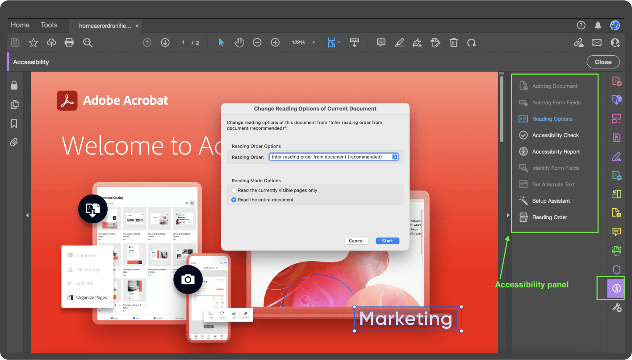Click the zoom in plus icon
The image size is (632, 360).
click(276, 43)
